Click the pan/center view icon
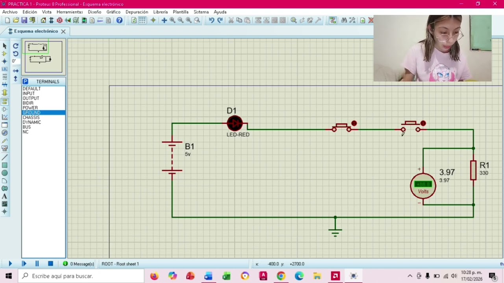The height and width of the screenshot is (283, 504). [x=164, y=20]
